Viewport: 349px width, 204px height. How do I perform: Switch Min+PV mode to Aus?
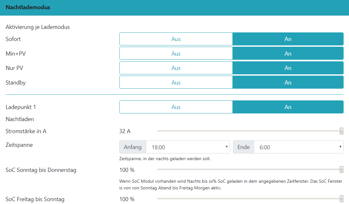(x=176, y=53)
